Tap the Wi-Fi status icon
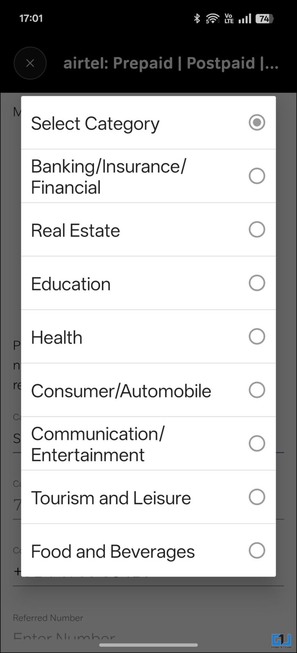This screenshot has width=297, height=653. click(212, 18)
